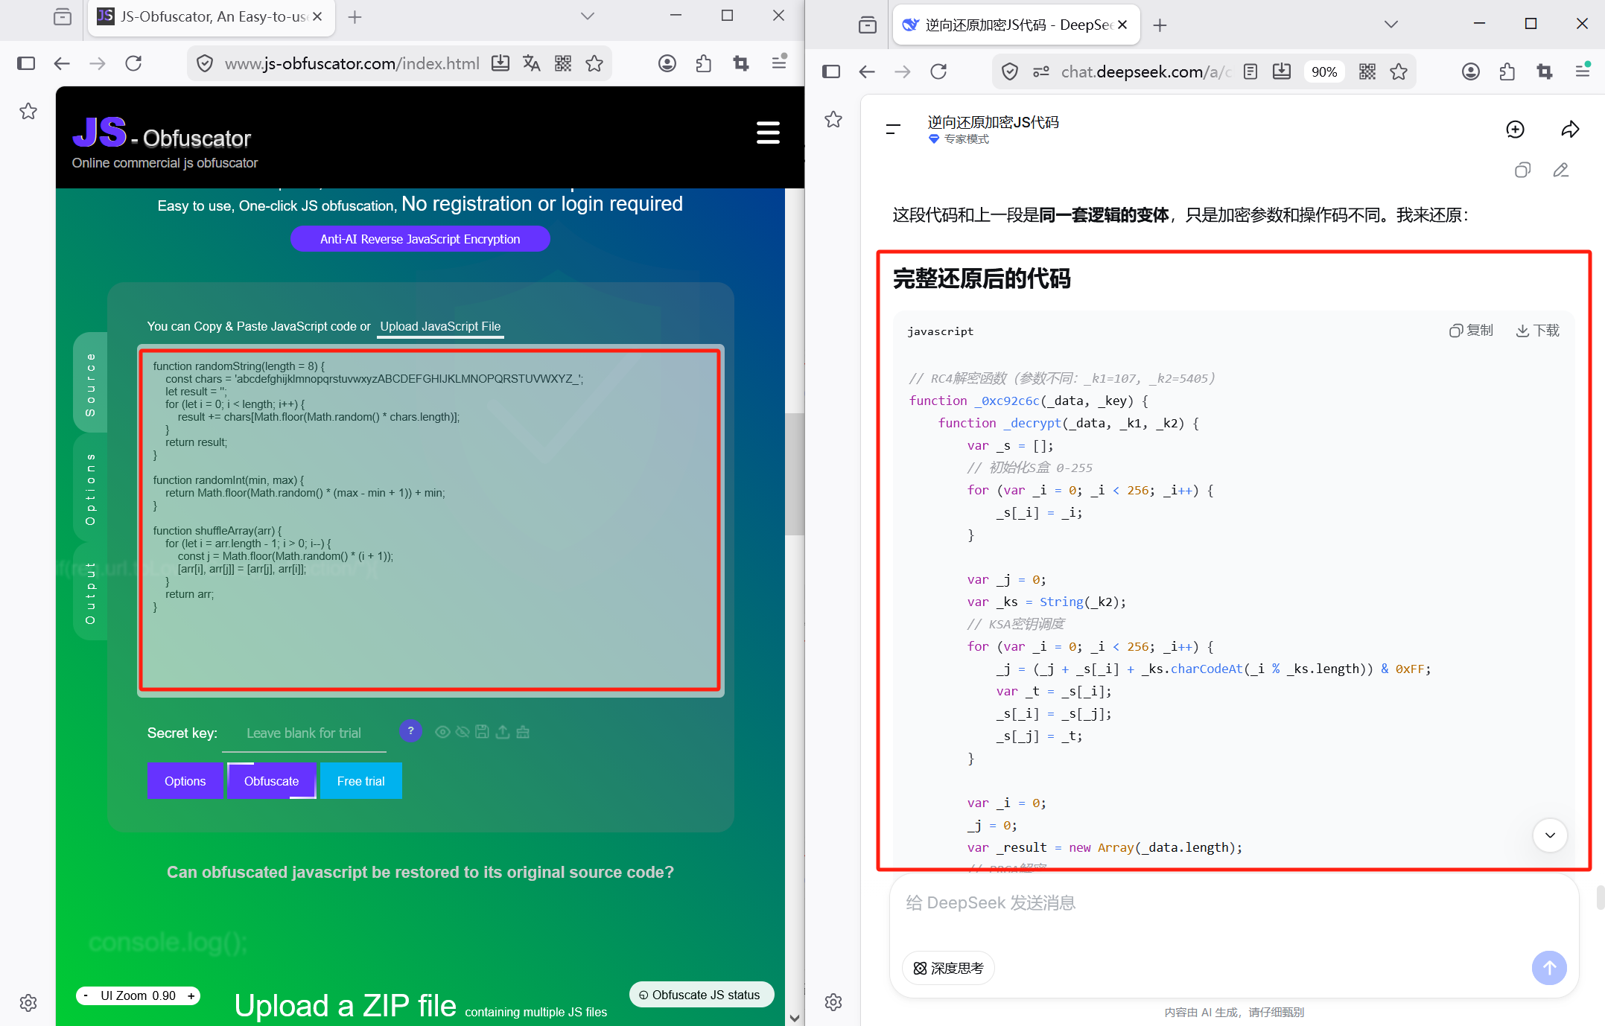Increase UI Zoom with plus button
1605x1026 pixels.
point(191,995)
